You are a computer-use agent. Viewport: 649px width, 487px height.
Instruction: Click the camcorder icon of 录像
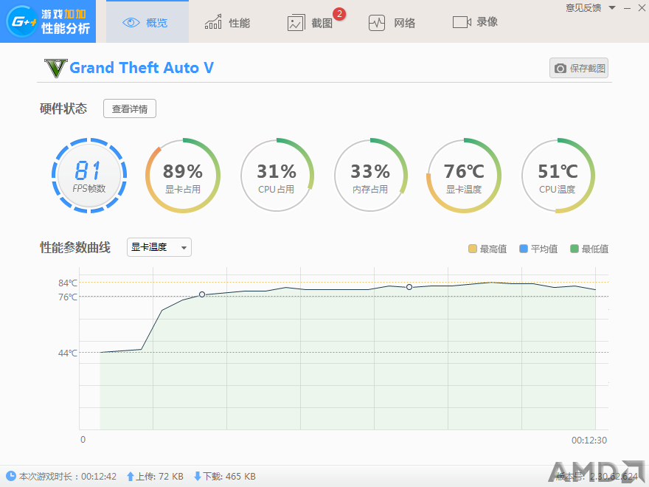point(462,22)
